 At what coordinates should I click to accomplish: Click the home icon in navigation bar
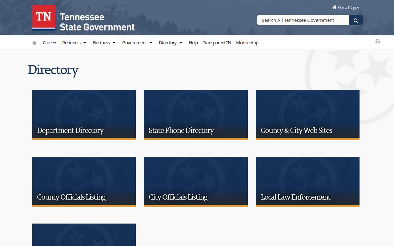point(34,43)
